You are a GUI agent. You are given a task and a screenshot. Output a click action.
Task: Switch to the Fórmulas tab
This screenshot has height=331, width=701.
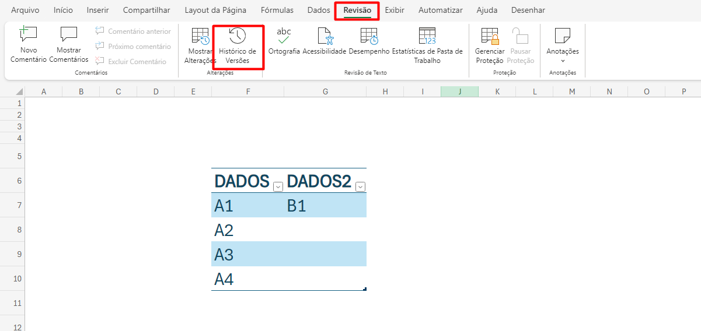tap(277, 10)
